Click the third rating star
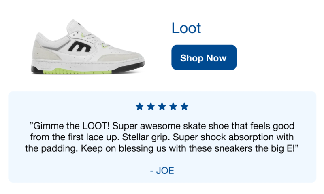 tap(162, 107)
